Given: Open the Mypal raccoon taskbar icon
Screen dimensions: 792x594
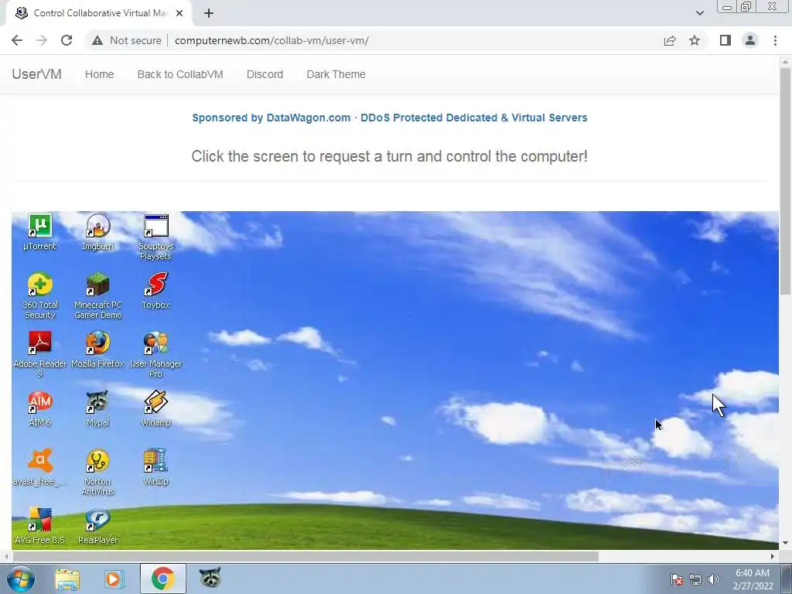Looking at the screenshot, I should [x=210, y=579].
